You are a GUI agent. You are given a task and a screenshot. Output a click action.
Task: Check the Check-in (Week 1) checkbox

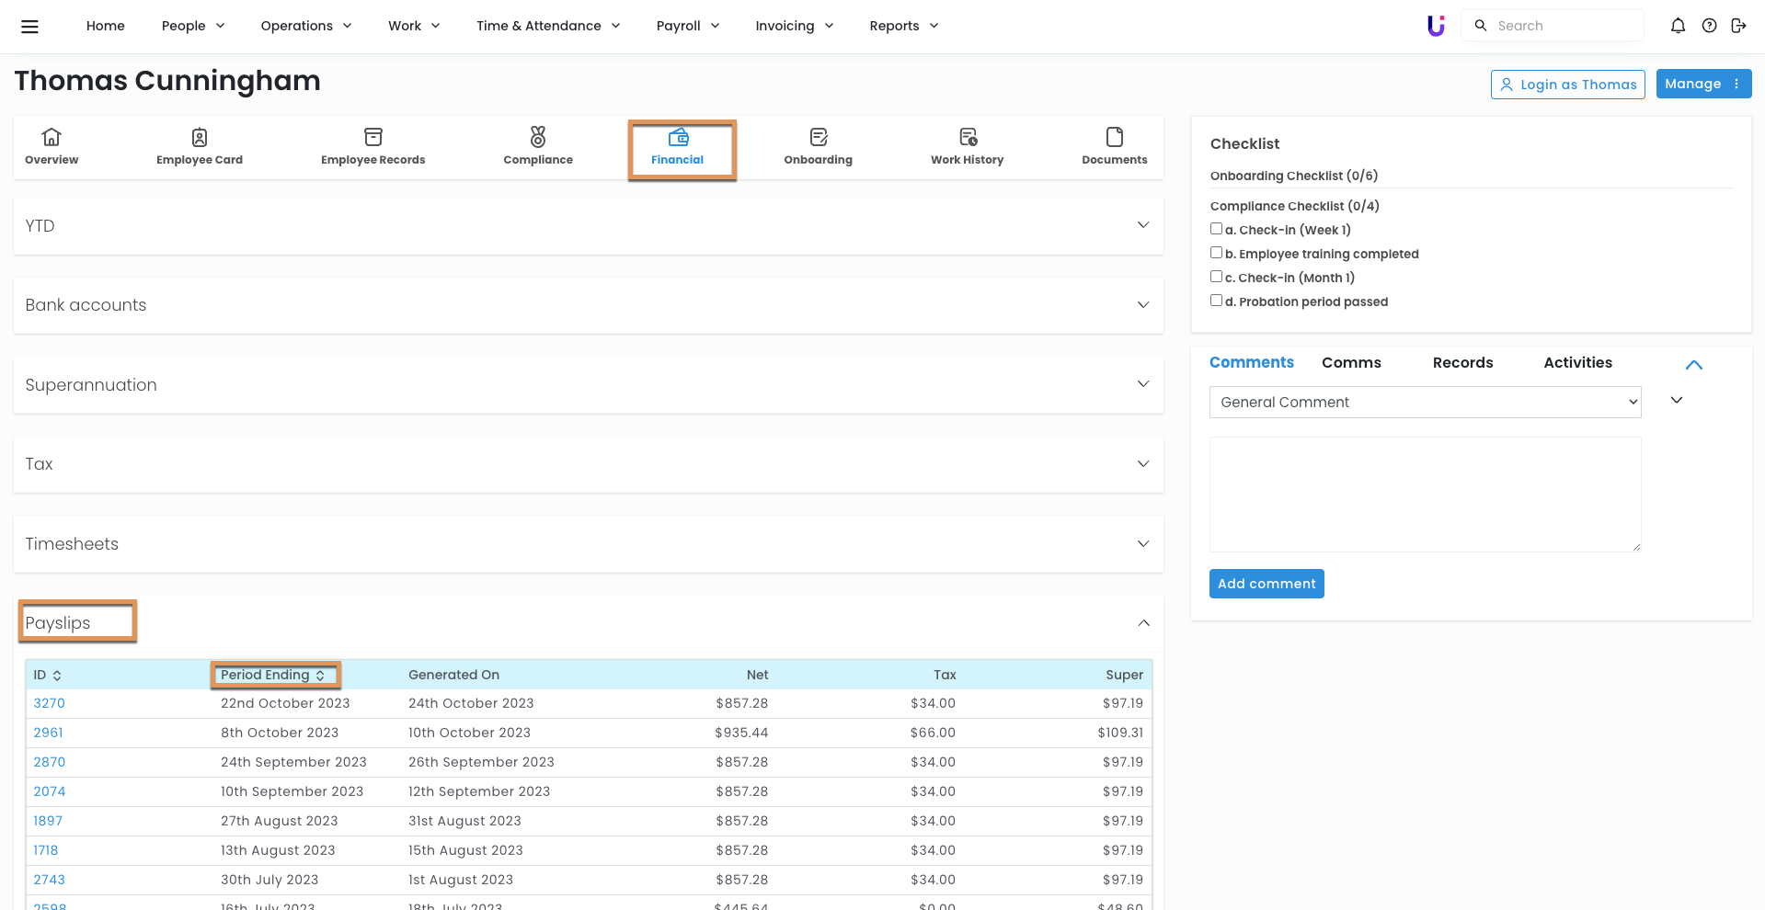click(1216, 229)
